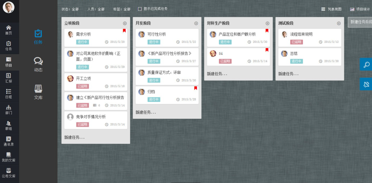Expand the 立项阶段 column arrow menu
This screenshot has height=183, width=372.
coord(125,23)
